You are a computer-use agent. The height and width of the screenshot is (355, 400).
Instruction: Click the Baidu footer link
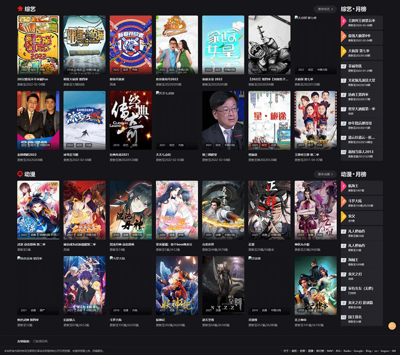pos(347,351)
